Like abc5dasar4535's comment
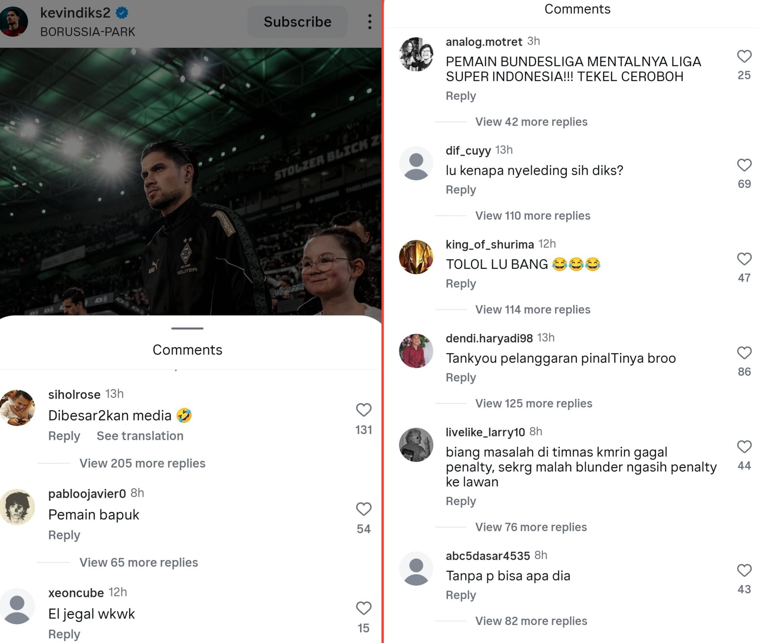This screenshot has width=759, height=643. [x=744, y=570]
